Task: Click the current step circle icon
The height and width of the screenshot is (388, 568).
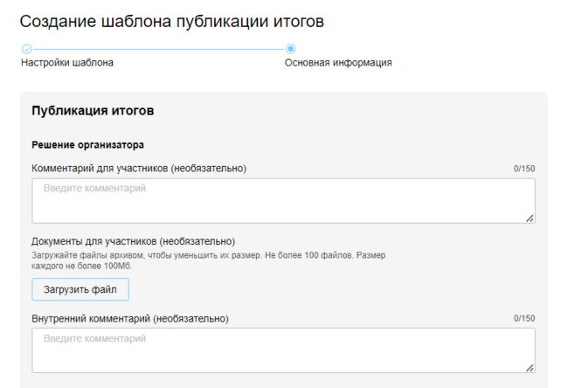Action: [x=290, y=49]
